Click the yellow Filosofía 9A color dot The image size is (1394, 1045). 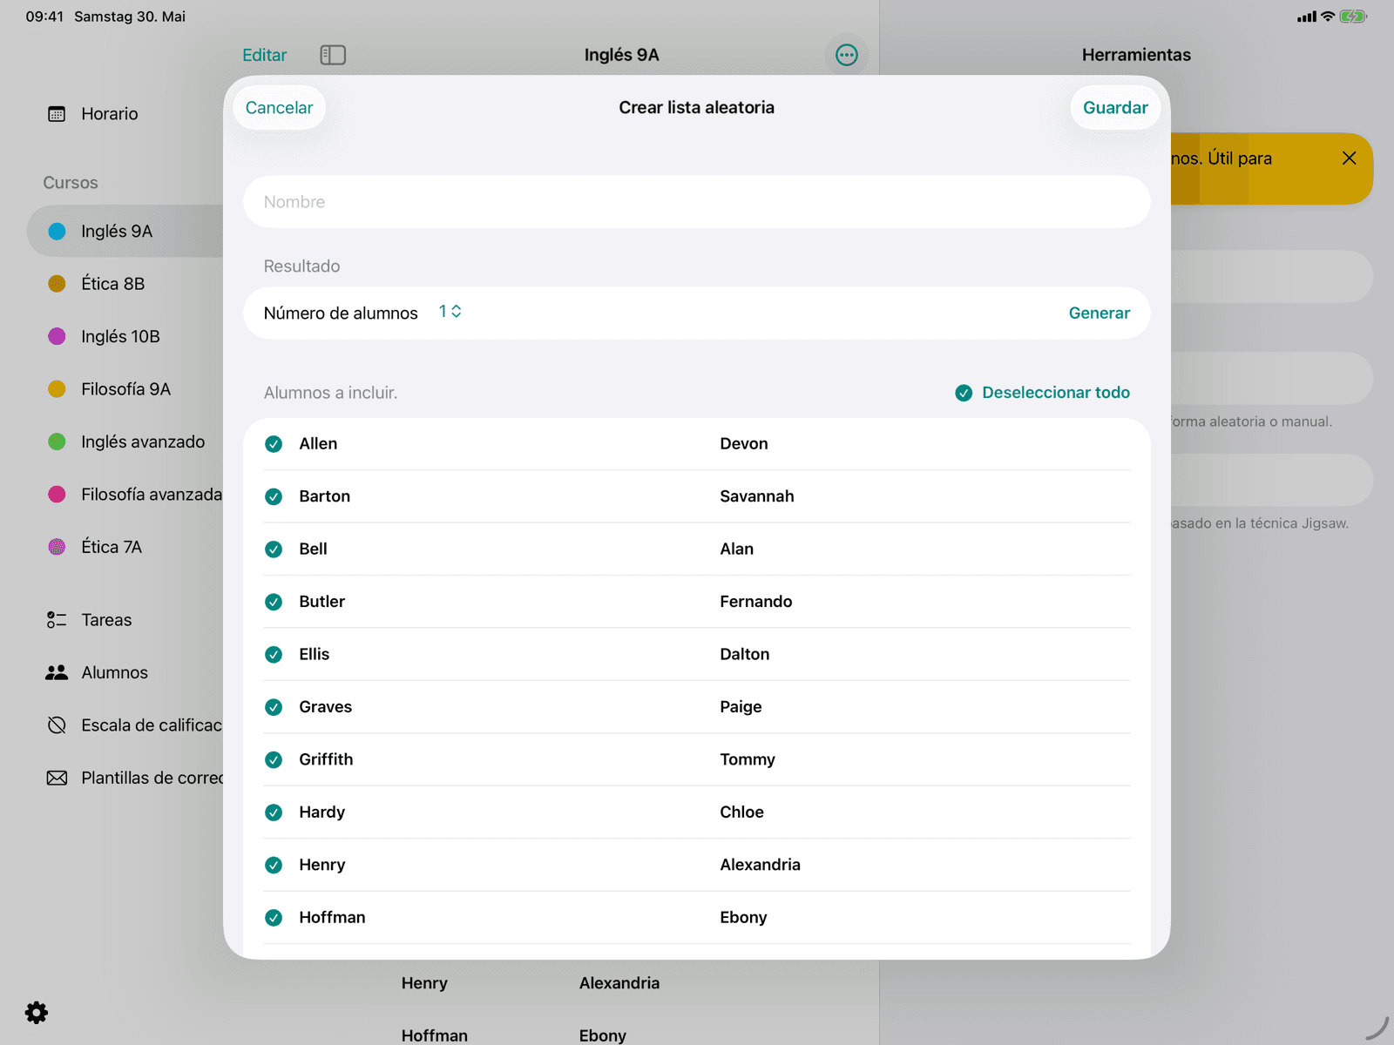[x=57, y=389]
